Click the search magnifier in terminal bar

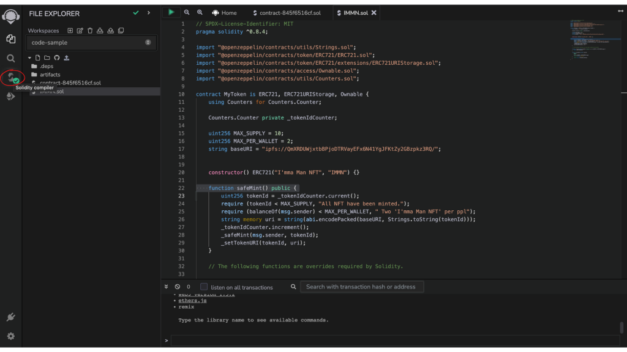[x=293, y=287]
